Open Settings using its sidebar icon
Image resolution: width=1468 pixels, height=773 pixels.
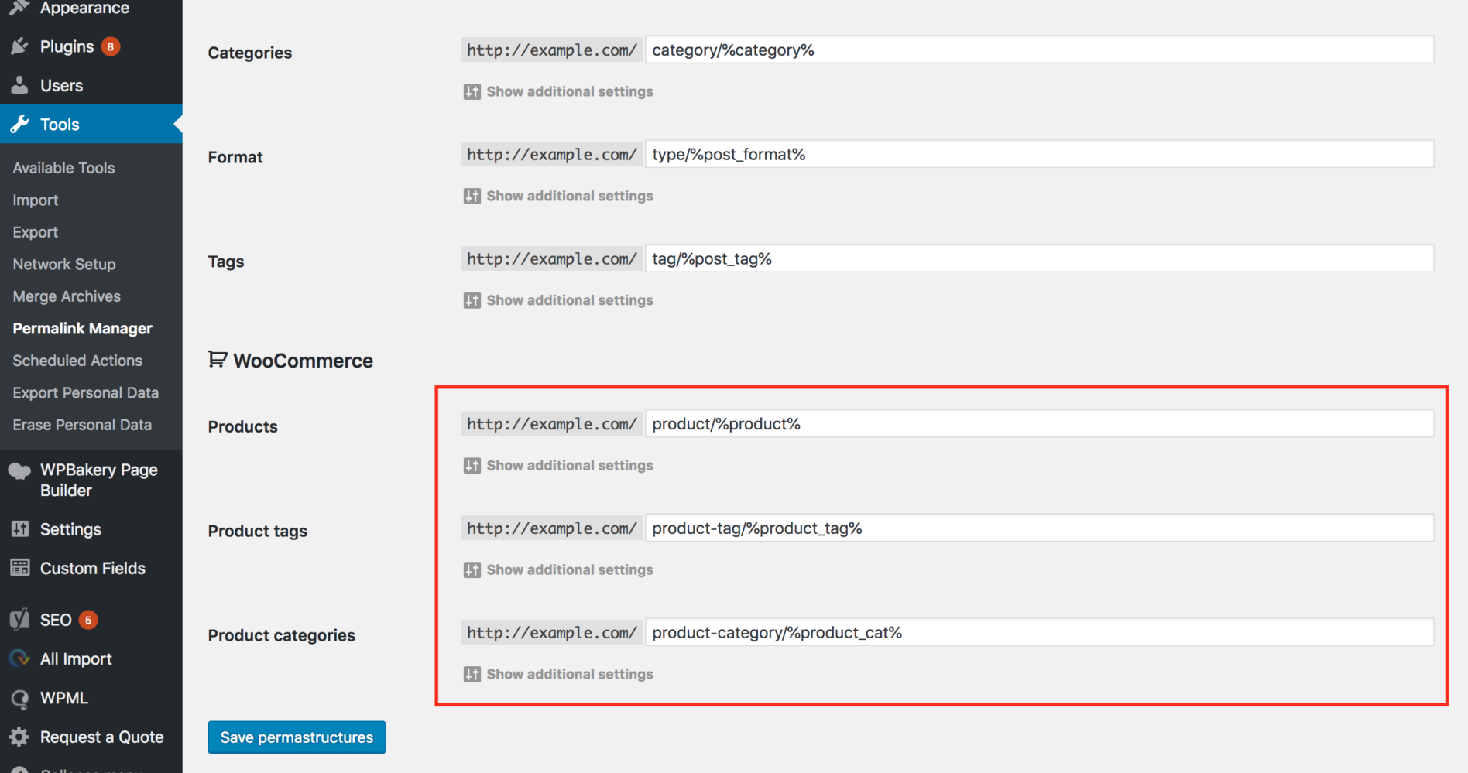[x=19, y=529]
